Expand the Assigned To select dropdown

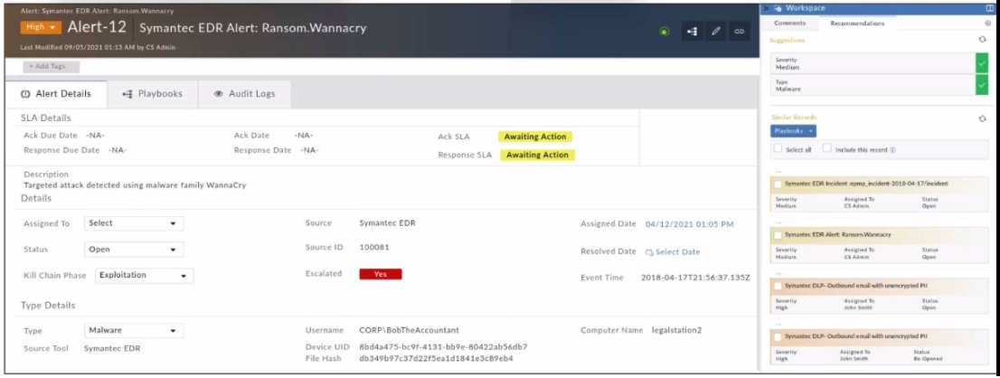point(133,223)
